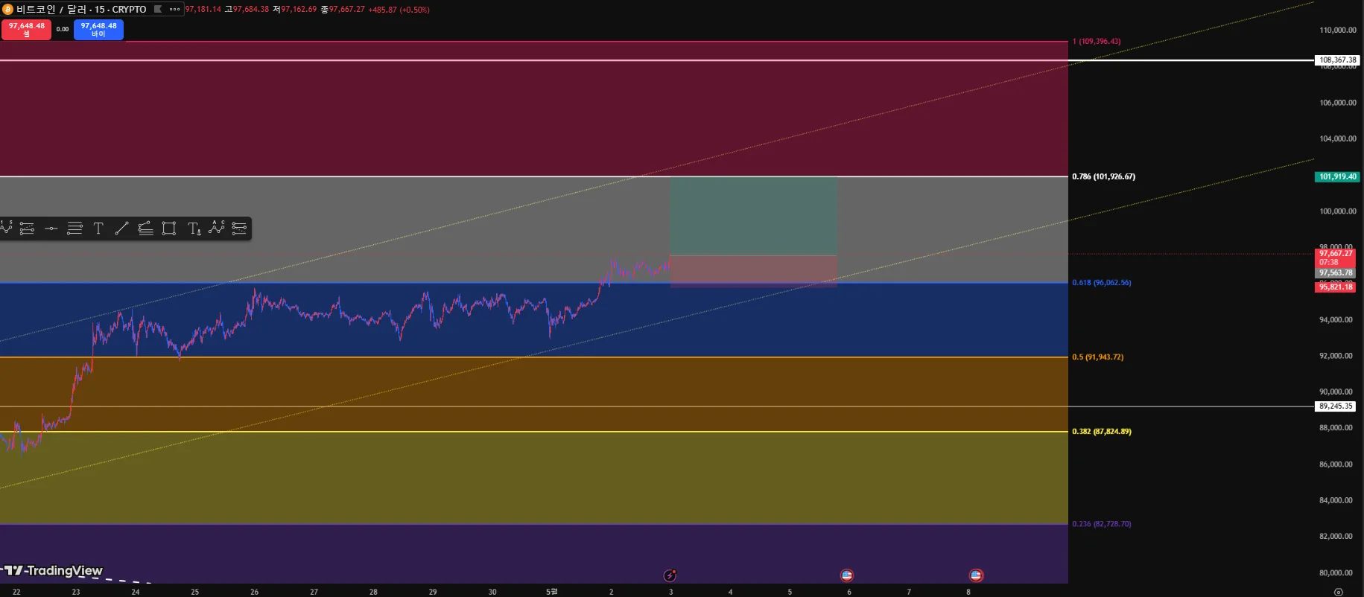Click the green profit zone of the long position
Viewport: 1364px width, 597px height.
tap(753, 216)
